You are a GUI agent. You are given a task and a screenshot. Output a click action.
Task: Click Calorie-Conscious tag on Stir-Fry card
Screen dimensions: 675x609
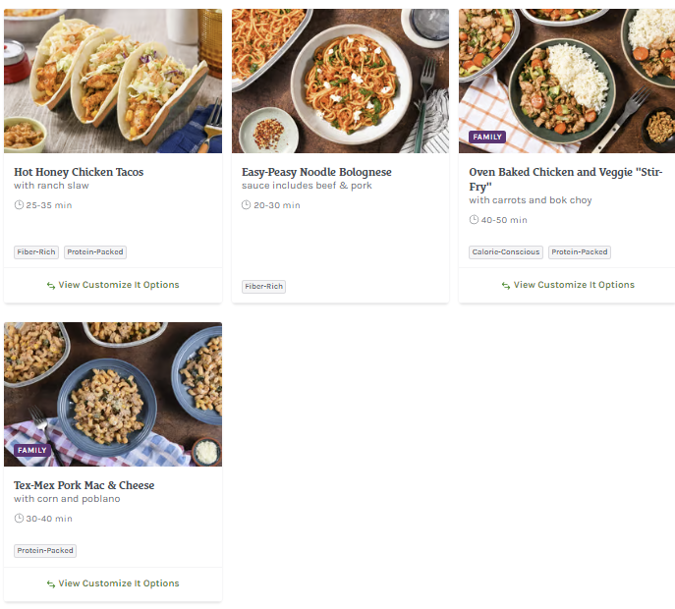[x=506, y=252]
